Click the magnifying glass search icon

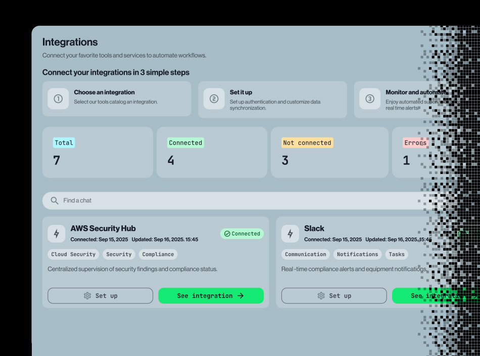tap(55, 201)
